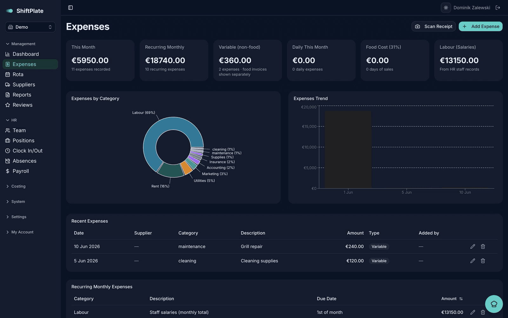Click the camera icon in Scan Receipt
This screenshot has width=508, height=318.
point(418,26)
